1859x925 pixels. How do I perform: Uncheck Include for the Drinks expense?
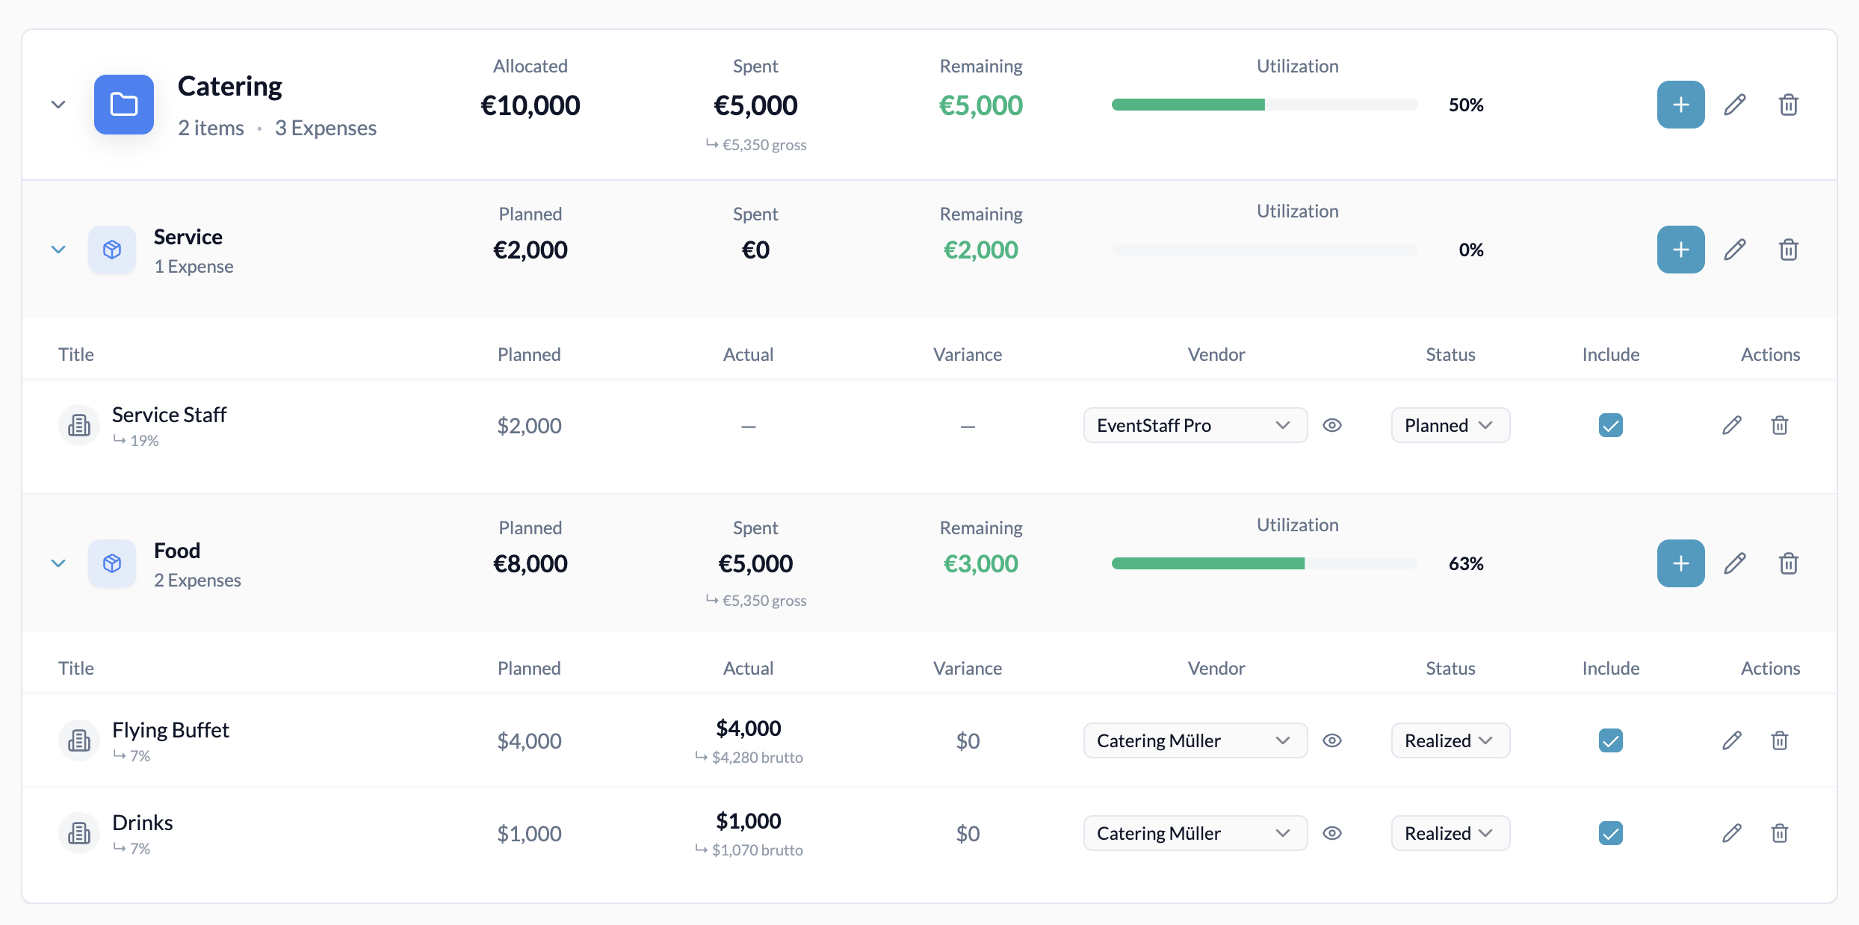[x=1611, y=832]
